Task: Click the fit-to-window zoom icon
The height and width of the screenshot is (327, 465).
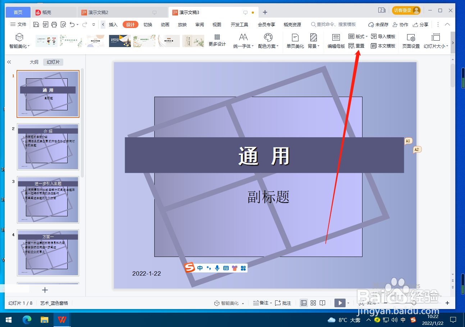Action: point(361,303)
